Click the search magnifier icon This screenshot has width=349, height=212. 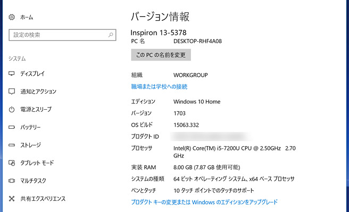[x=111, y=35]
